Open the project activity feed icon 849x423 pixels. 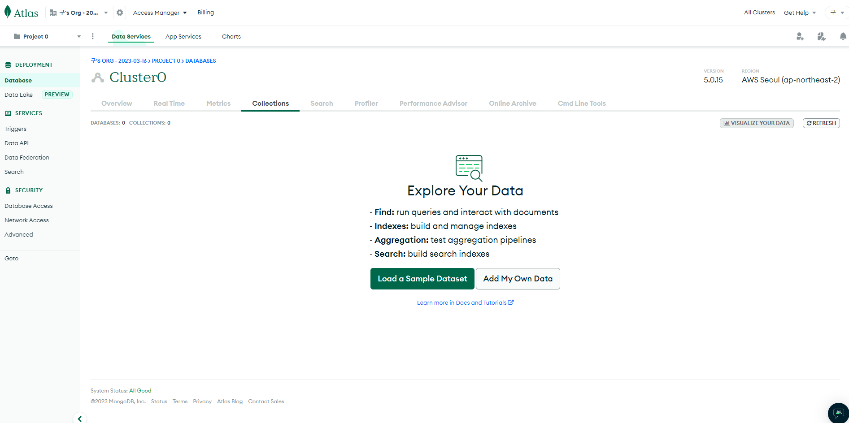[821, 36]
